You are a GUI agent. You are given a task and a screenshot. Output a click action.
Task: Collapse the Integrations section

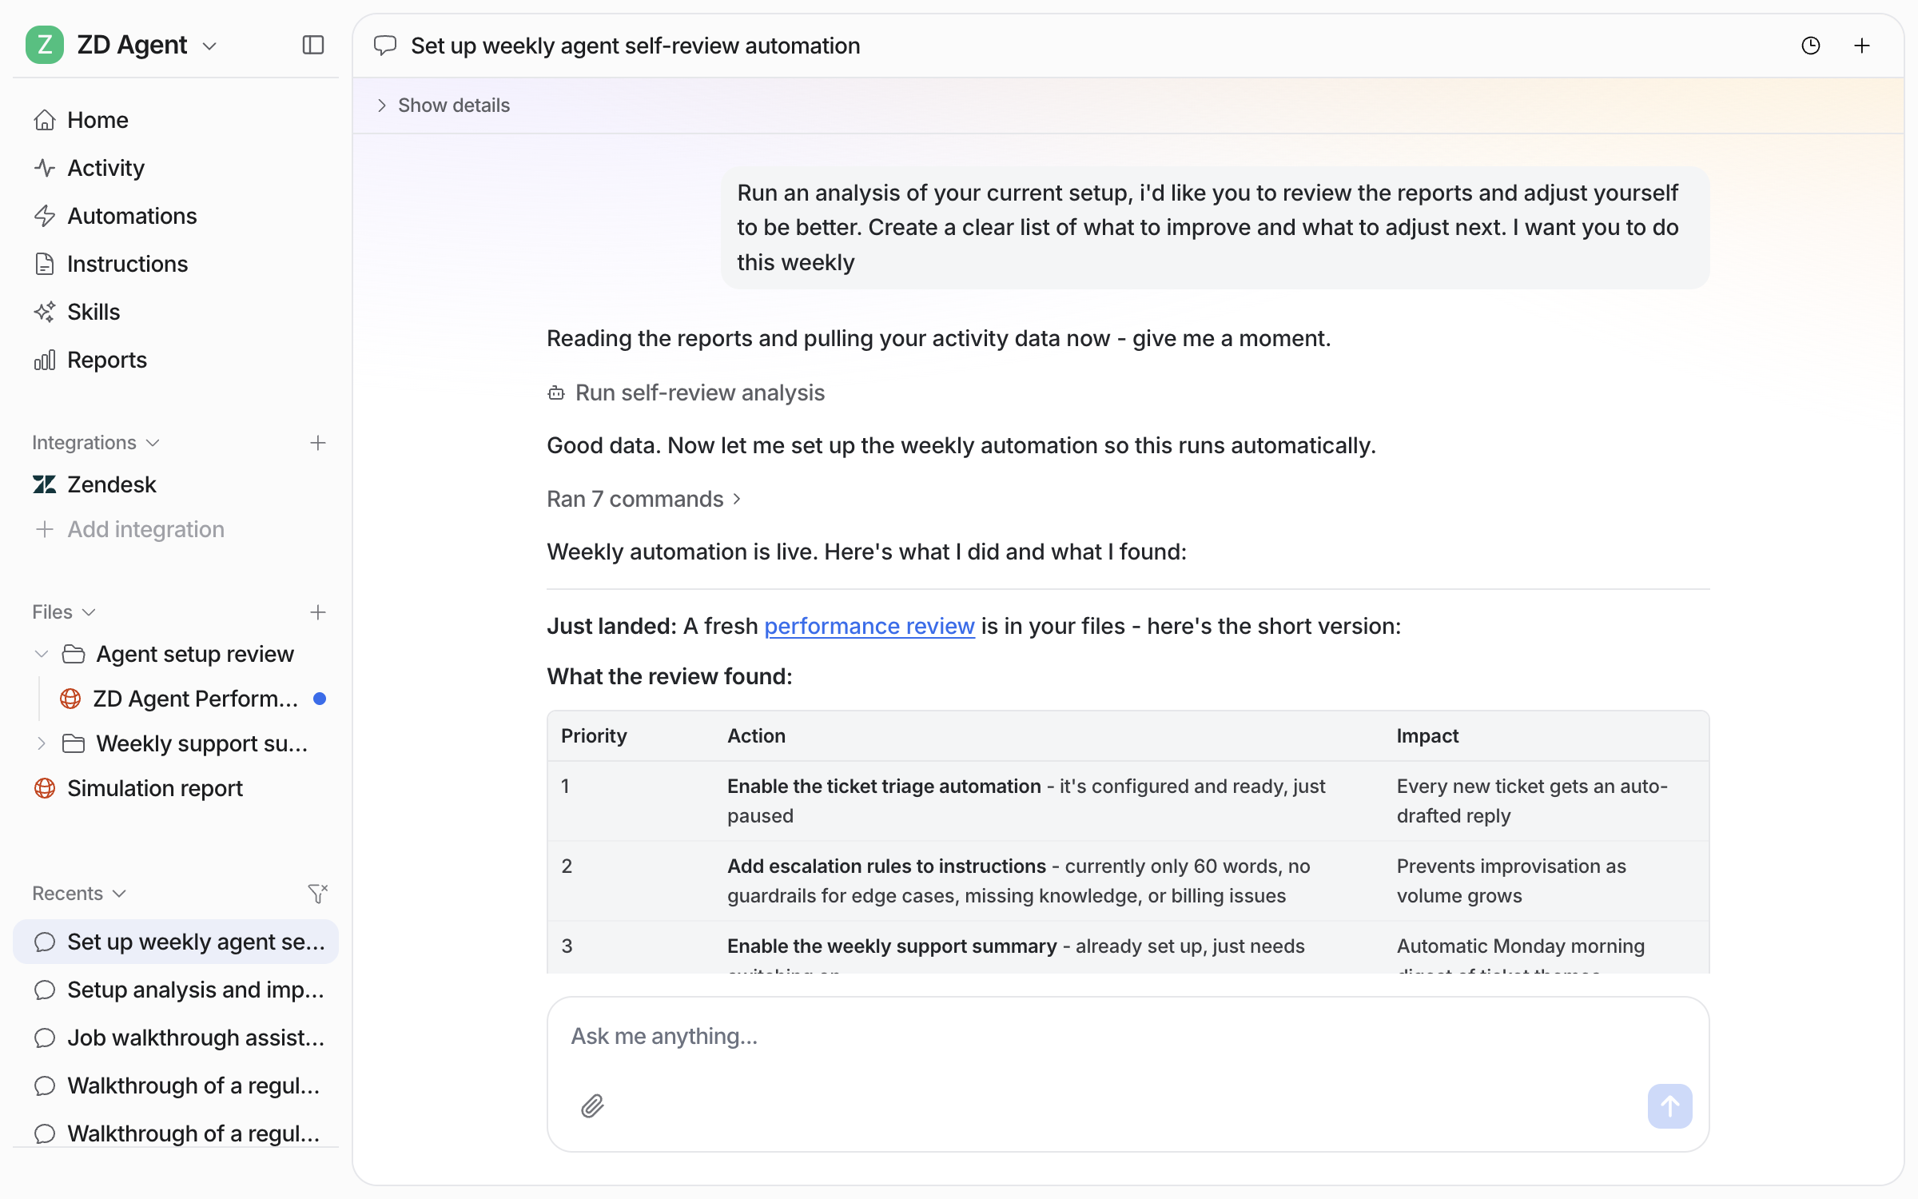(x=96, y=443)
